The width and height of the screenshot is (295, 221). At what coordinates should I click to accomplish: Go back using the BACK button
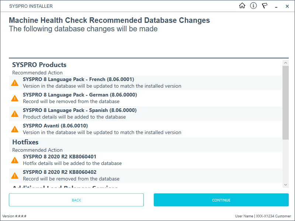[x=76, y=200]
